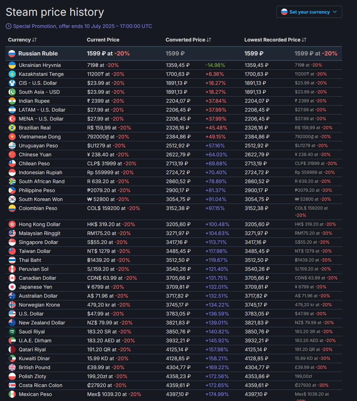This screenshot has width=357, height=401.
Task: Click the Hong Kong Dollar flag icon
Action: 12,225
